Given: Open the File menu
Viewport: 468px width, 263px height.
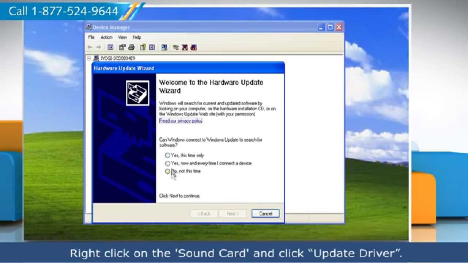Looking at the screenshot, I should [x=91, y=37].
